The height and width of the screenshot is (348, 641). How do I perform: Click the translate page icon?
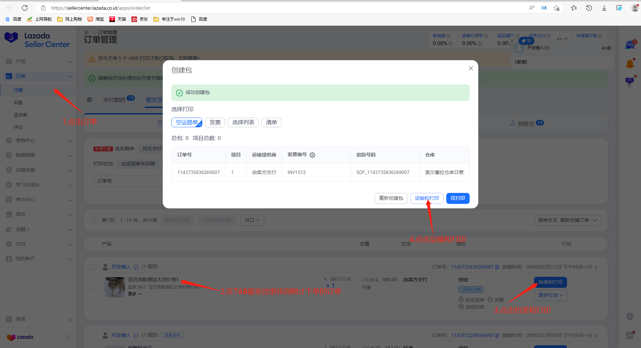point(544,8)
